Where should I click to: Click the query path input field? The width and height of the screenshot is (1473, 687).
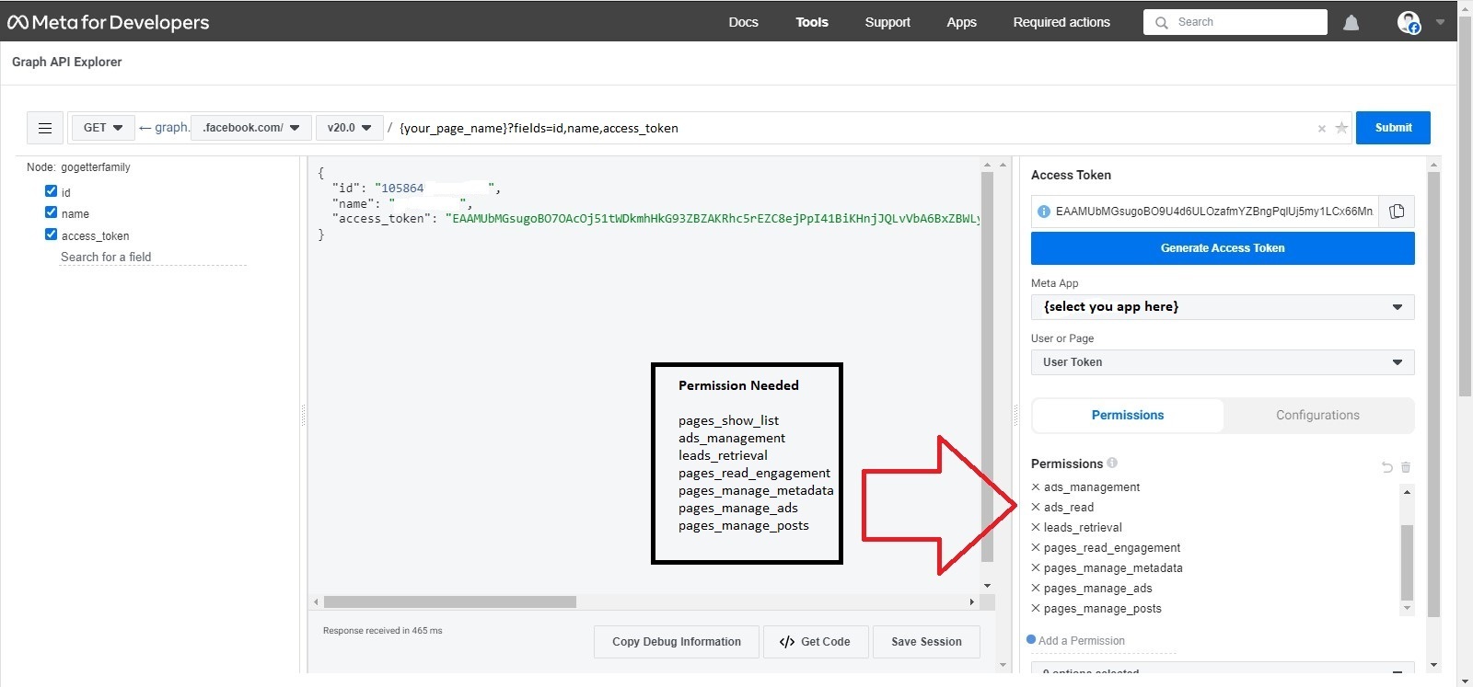click(854, 128)
